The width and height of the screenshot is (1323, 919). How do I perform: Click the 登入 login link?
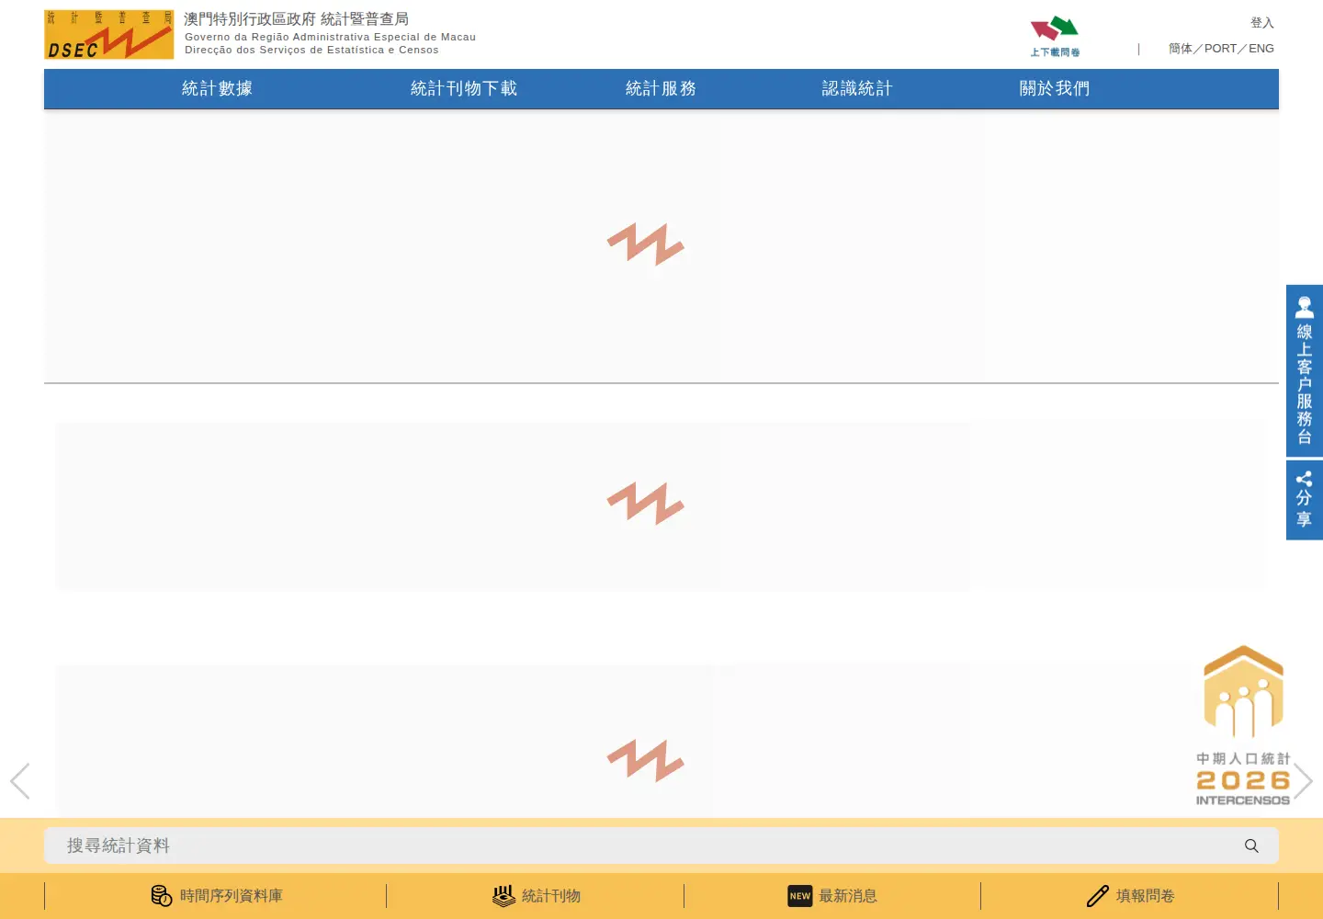tap(1262, 23)
